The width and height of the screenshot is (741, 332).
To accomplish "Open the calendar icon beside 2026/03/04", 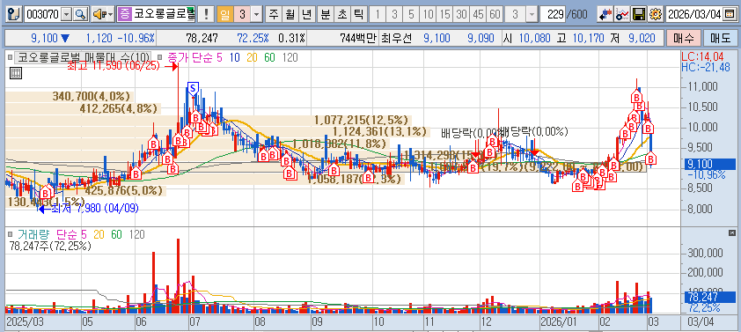I will [730, 14].
